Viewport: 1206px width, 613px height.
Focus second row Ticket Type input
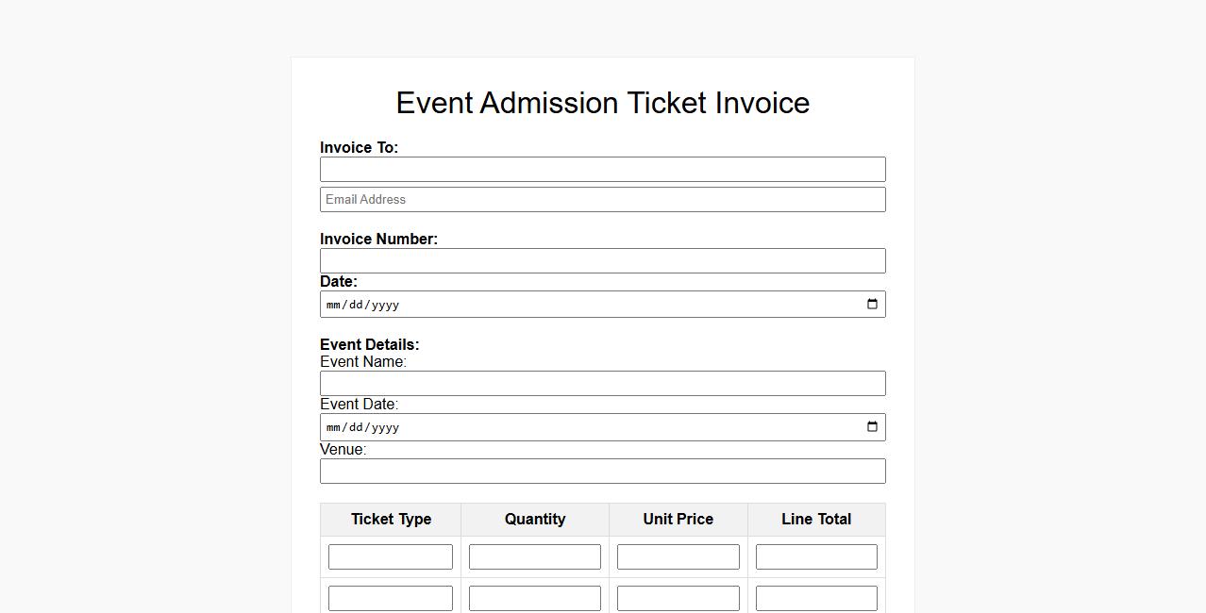coord(390,598)
